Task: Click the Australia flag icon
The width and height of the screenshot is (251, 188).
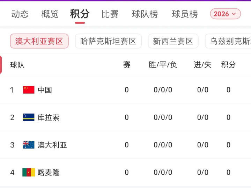Action: (x=29, y=145)
